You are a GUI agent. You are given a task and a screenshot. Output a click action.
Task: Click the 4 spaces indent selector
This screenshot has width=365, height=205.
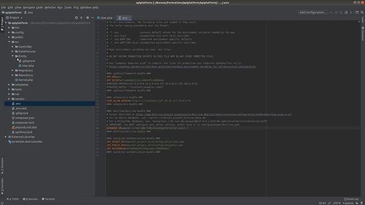pos(348,203)
